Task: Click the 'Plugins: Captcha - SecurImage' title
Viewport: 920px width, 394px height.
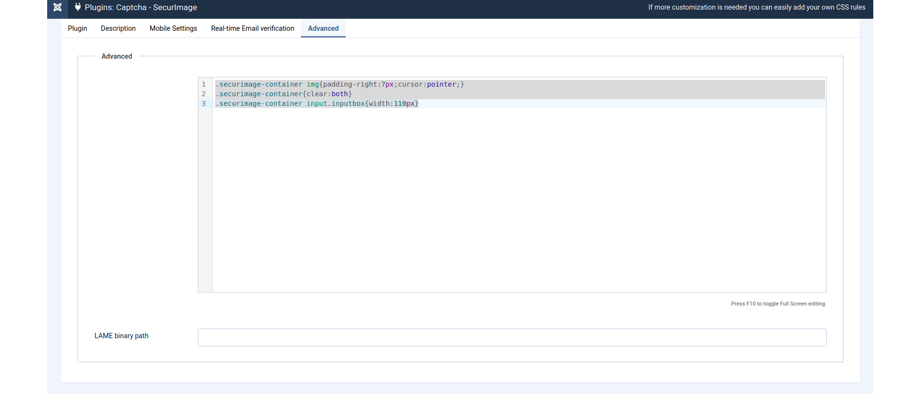Action: coord(141,7)
